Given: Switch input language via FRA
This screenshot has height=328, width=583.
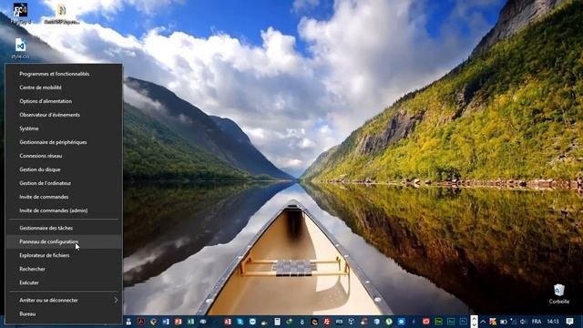Looking at the screenshot, I should pyautogui.click(x=537, y=322).
